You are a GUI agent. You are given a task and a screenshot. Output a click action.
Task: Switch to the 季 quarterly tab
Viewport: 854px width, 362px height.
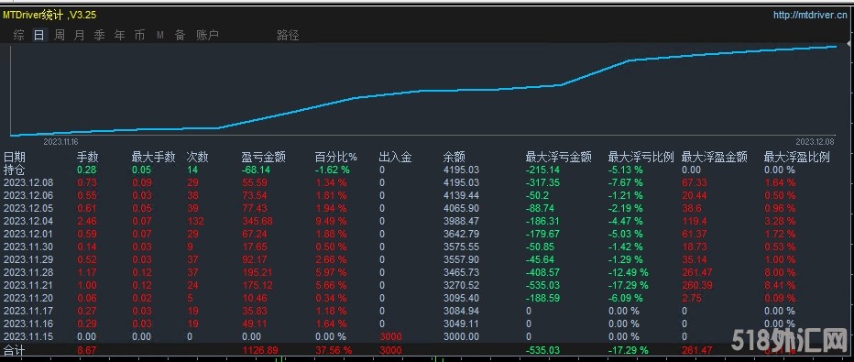point(99,36)
